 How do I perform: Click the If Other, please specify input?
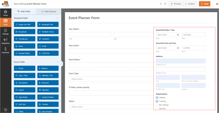(x=111, y=93)
